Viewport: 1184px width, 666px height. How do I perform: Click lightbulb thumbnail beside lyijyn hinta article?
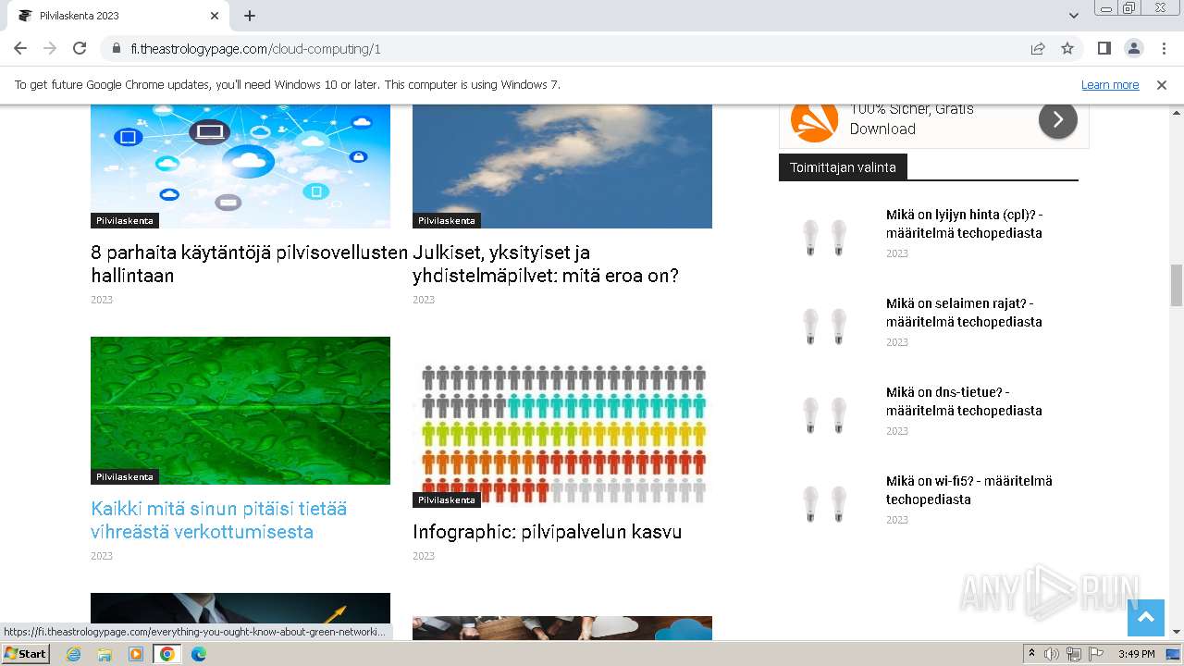825,237
